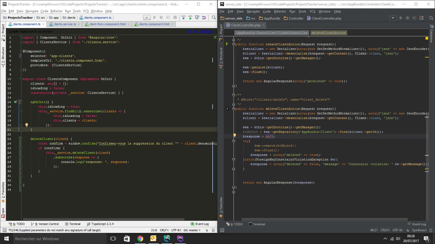This screenshot has height=244, width=435.
Task: Click the Debug icon in the WebStorm toolbar
Action: 162,17
